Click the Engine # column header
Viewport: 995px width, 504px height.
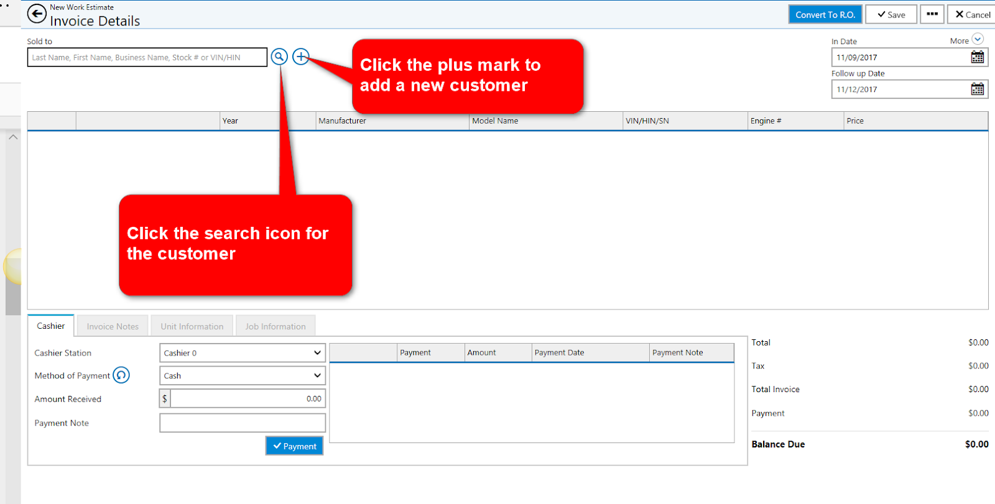795,121
